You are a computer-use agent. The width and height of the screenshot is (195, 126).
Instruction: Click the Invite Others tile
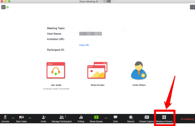pyautogui.click(x=139, y=71)
